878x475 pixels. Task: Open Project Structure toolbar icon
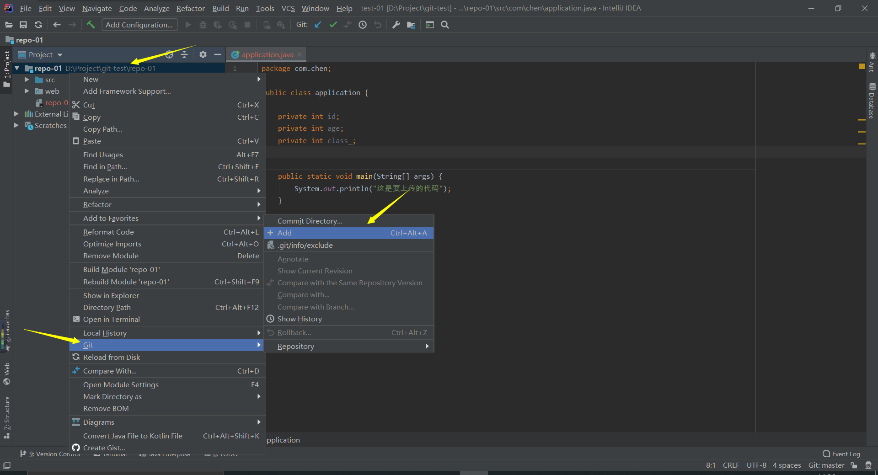411,25
